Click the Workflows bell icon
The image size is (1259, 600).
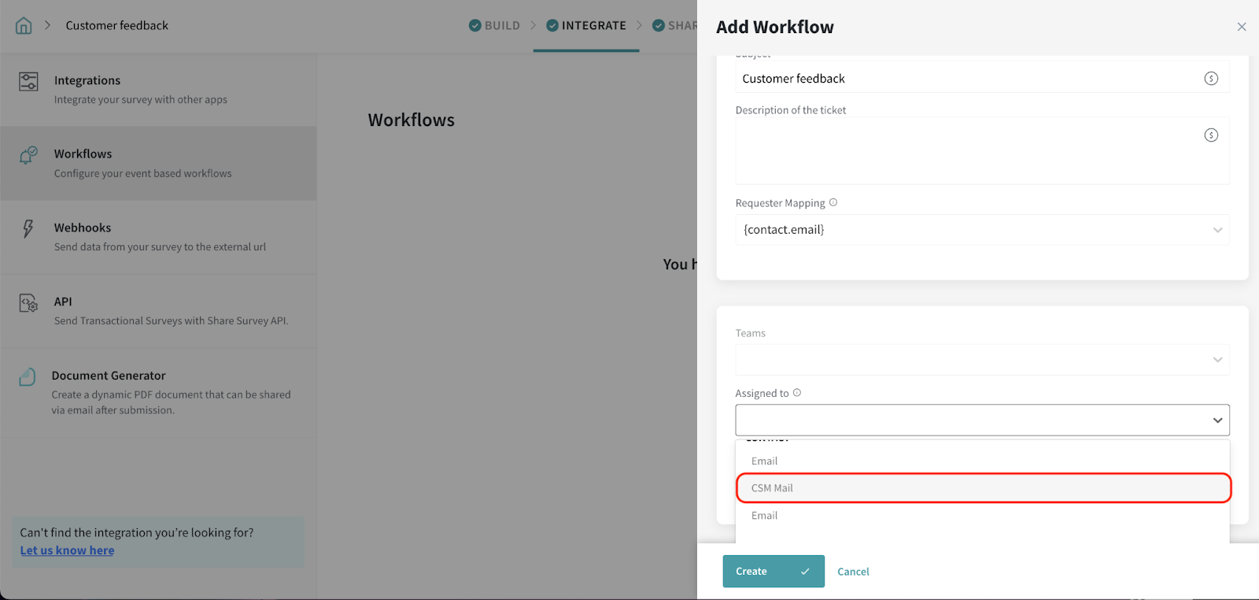tap(28, 155)
